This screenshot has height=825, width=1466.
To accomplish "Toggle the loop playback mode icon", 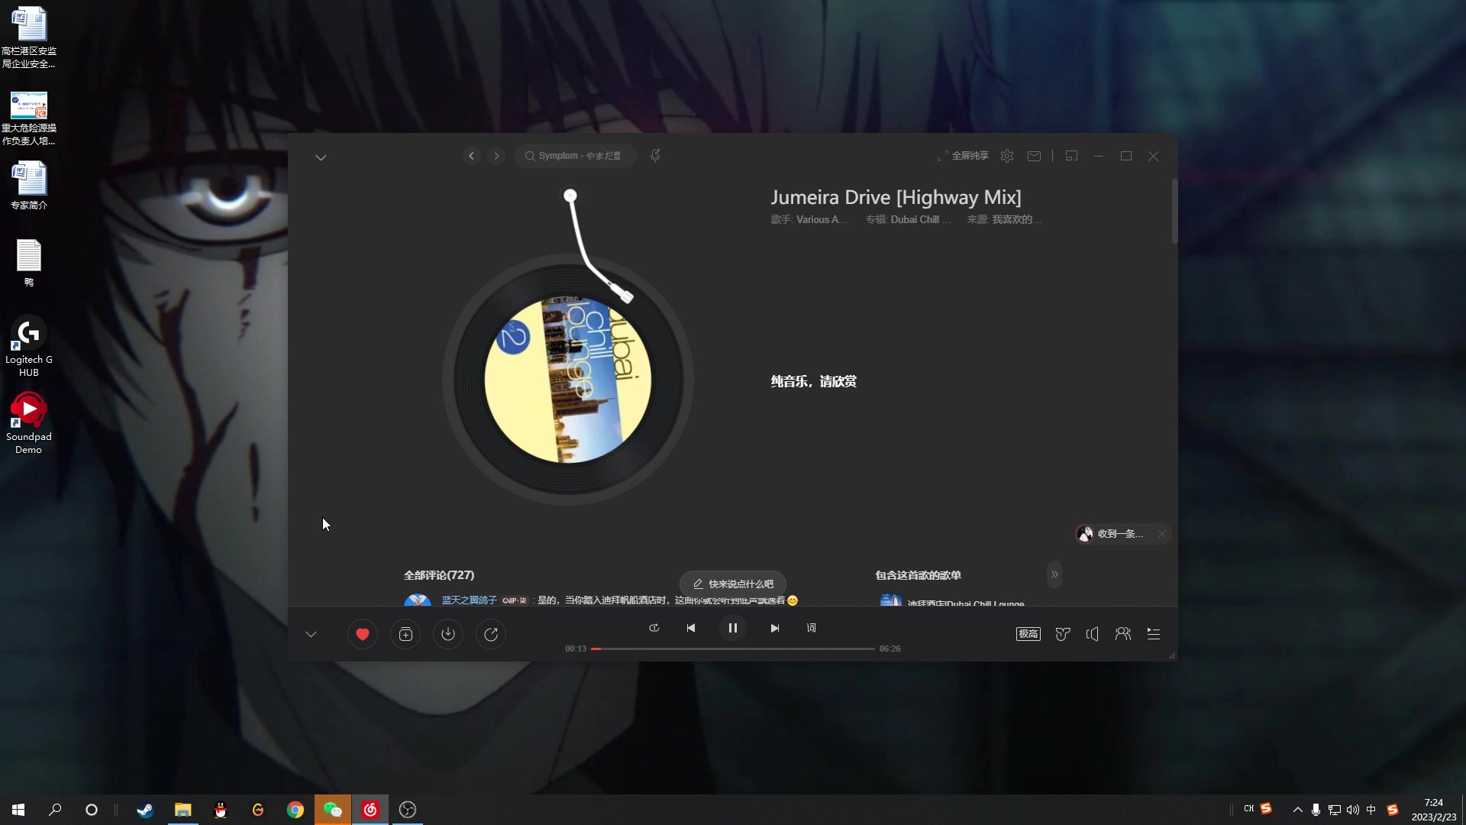I will pyautogui.click(x=654, y=628).
